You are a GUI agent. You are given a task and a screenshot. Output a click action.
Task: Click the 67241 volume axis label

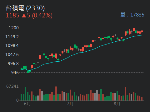coord(12,86)
